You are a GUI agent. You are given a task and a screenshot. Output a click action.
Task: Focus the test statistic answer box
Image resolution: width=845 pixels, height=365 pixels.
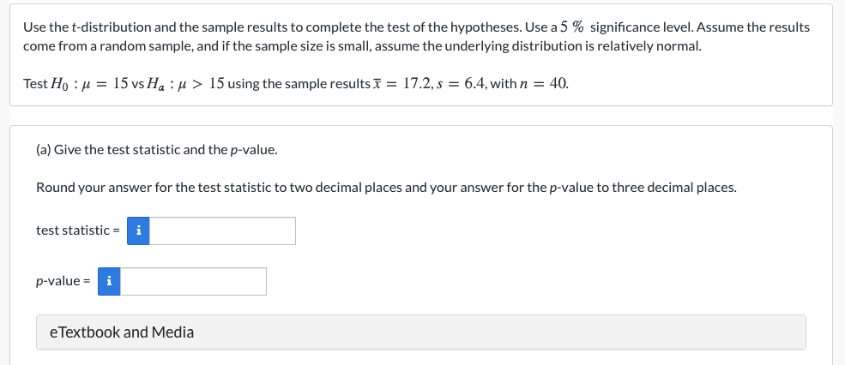coord(222,230)
